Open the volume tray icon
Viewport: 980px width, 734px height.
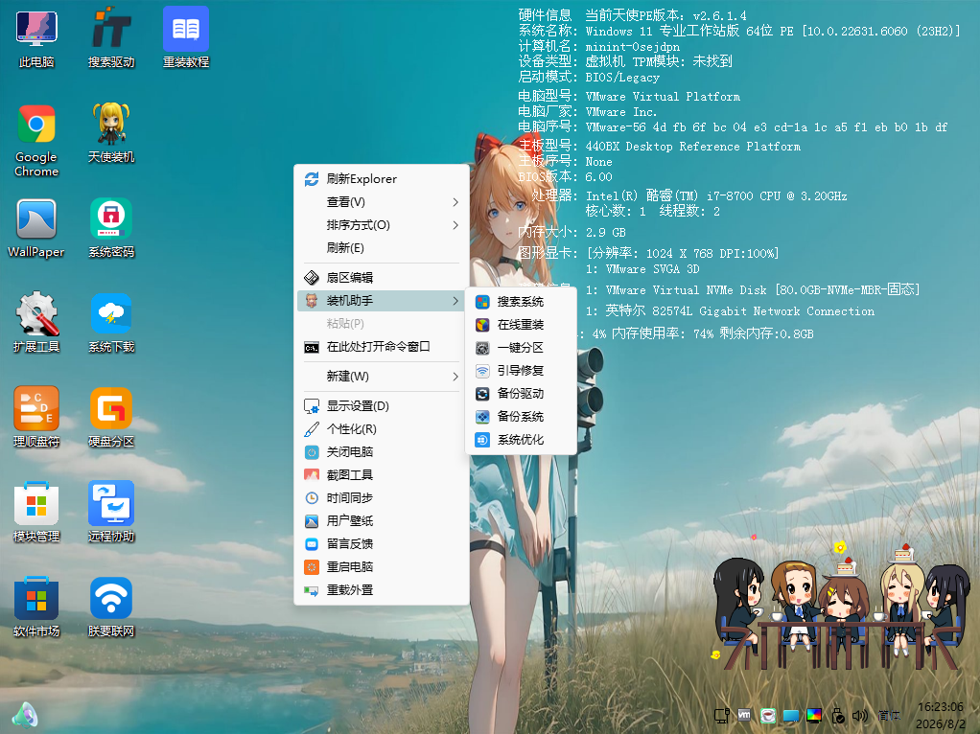861,715
